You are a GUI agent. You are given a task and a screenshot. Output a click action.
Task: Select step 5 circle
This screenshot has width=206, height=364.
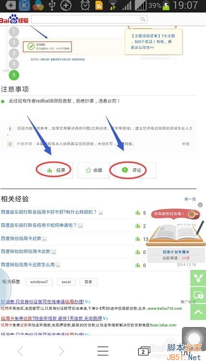(14, 75)
